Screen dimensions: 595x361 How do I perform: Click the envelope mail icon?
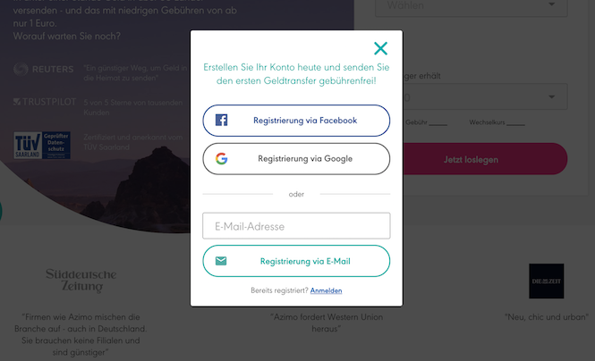221,261
